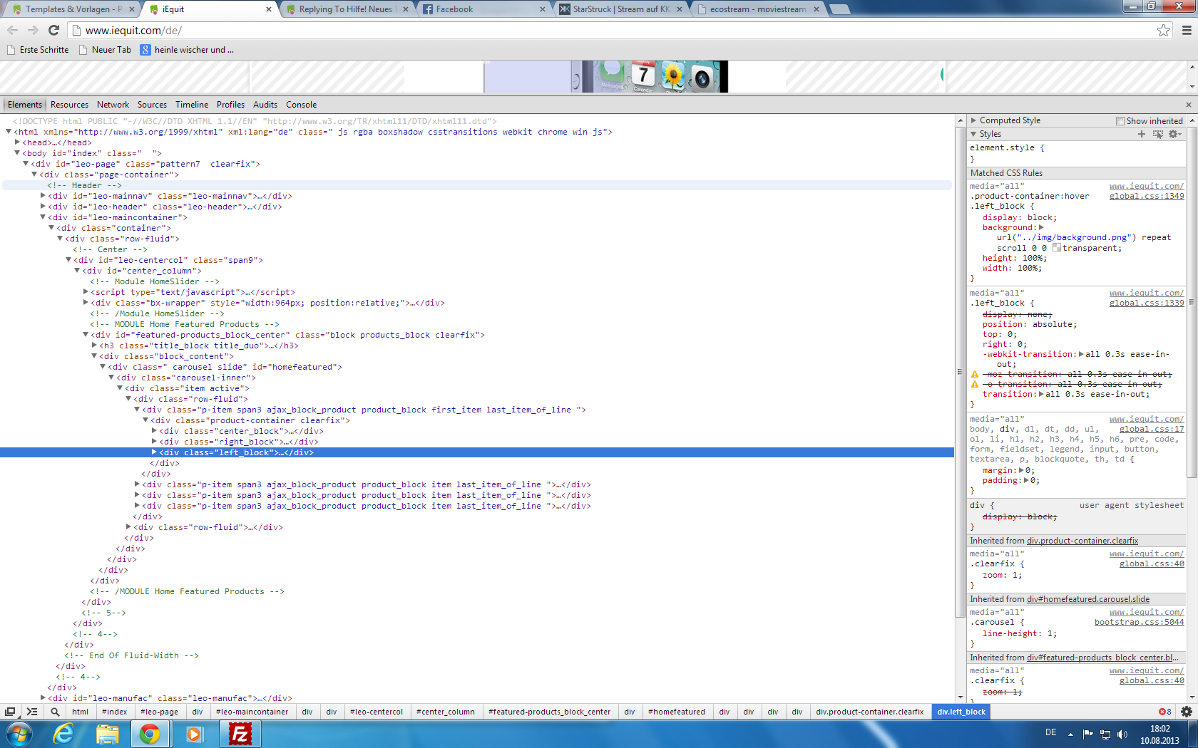Expand the background property shorthand triangle
1198x748 pixels.
pyautogui.click(x=1041, y=228)
